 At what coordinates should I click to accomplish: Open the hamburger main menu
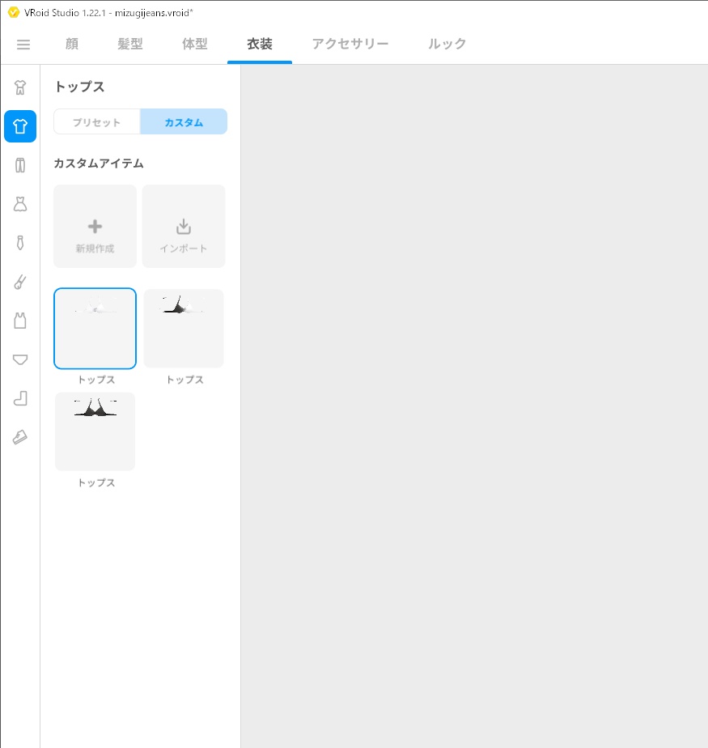pos(23,45)
